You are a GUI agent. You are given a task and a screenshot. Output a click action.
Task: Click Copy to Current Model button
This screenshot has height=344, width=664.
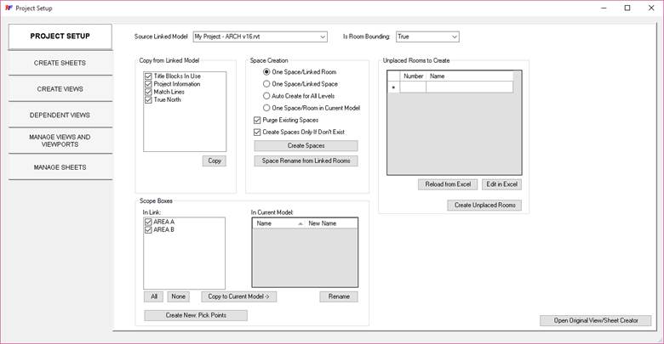[x=239, y=296]
